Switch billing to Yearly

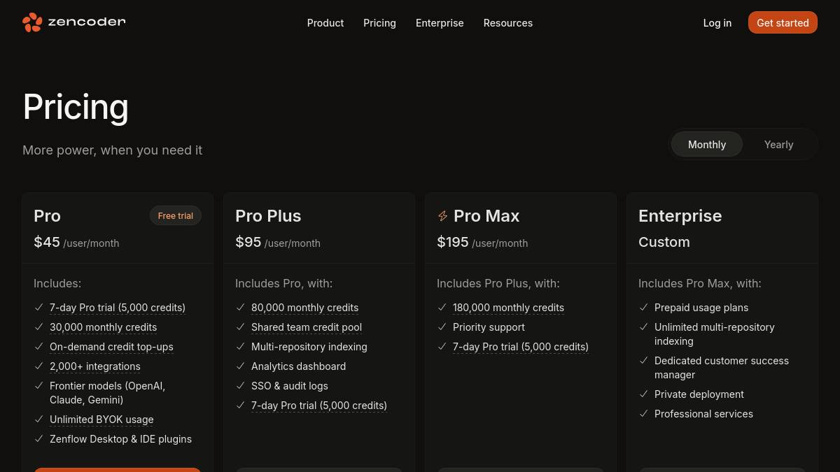[x=778, y=144]
